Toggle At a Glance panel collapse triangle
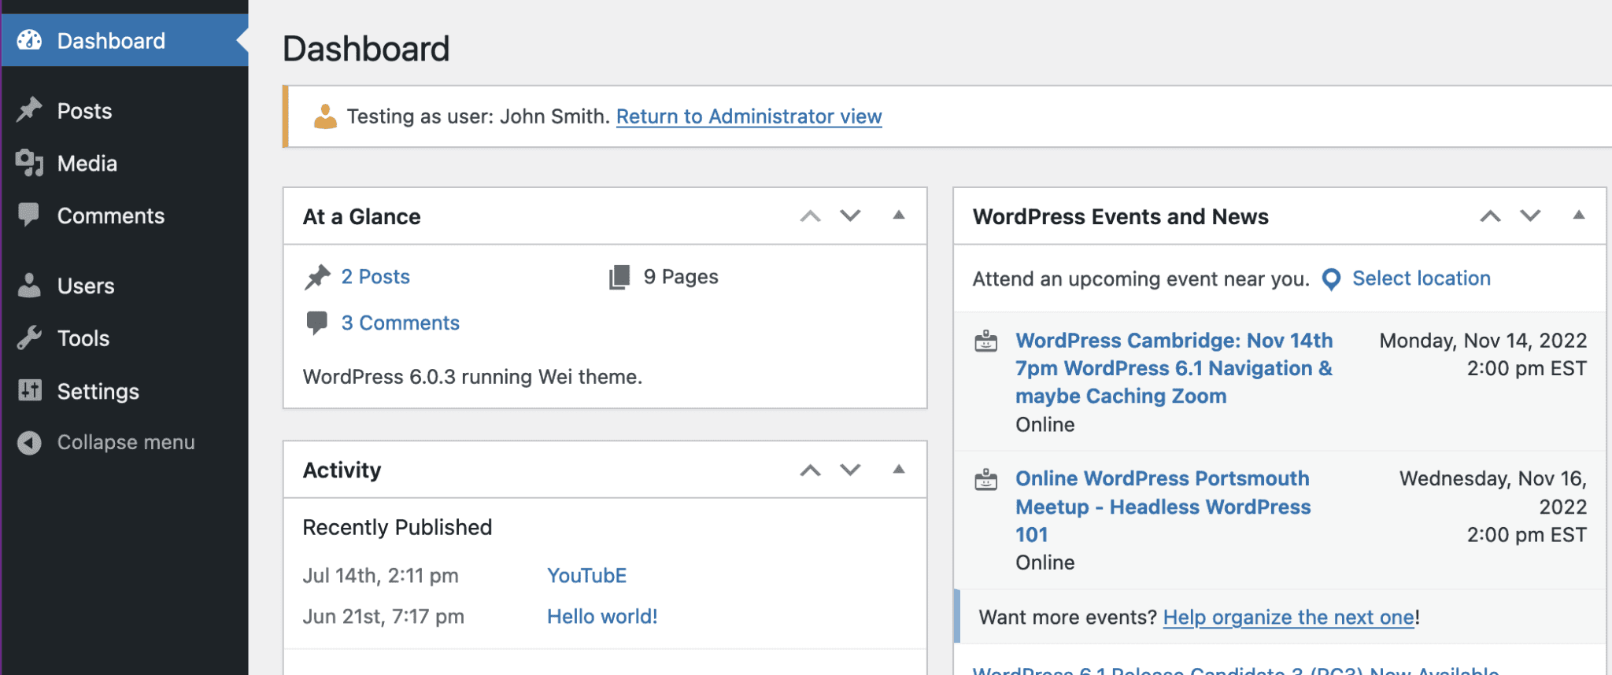Viewport: 1612px width, 675px height. coord(899,216)
